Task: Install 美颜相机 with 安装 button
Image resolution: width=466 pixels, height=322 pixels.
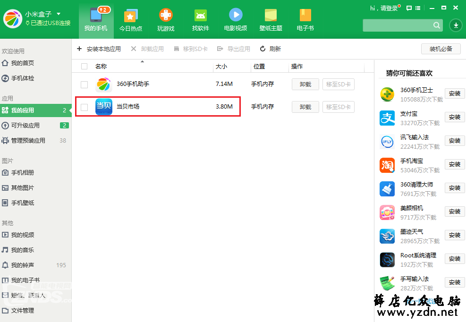Action: (454, 212)
